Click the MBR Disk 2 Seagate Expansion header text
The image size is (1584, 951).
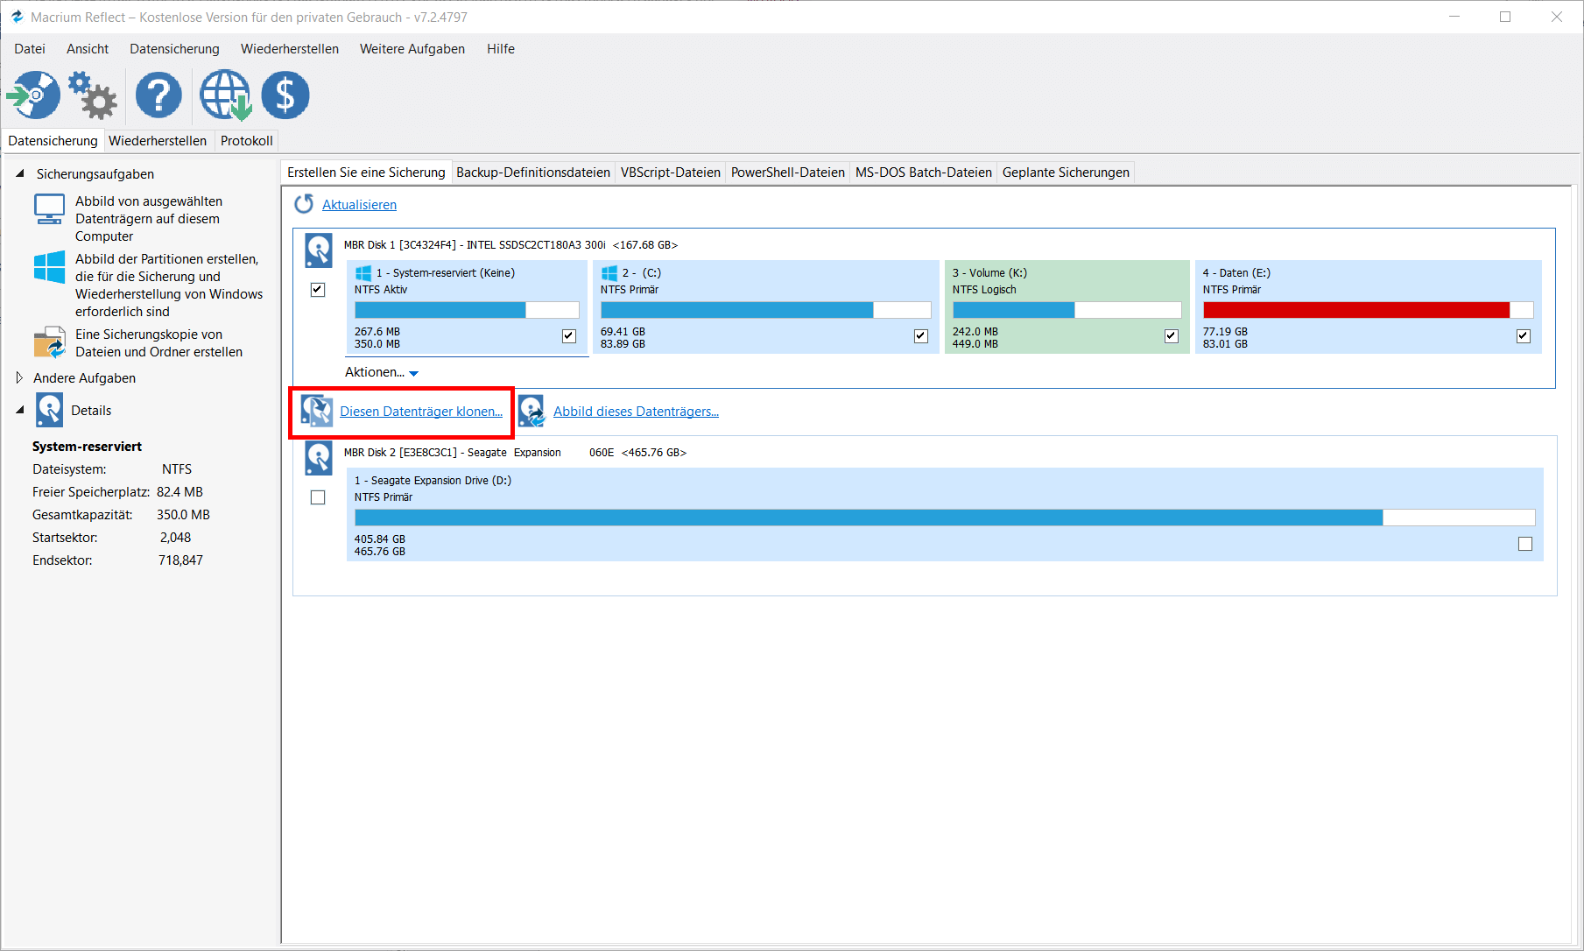tap(515, 453)
